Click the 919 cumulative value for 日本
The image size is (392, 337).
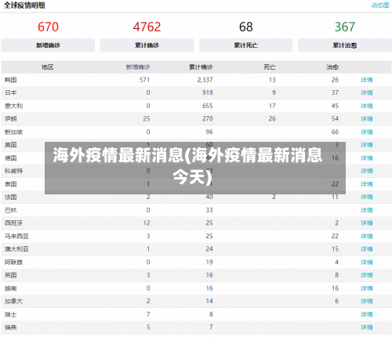point(208,92)
